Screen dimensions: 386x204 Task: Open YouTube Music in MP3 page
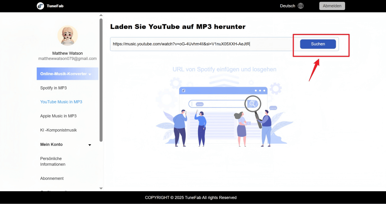pos(61,102)
